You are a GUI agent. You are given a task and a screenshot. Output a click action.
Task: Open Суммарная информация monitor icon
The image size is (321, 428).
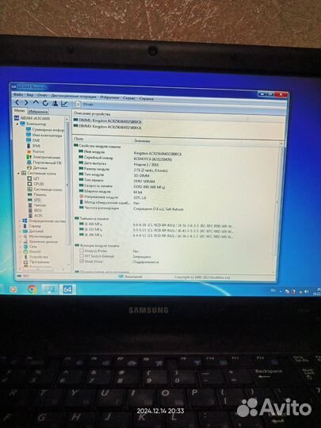pyautogui.click(x=29, y=129)
